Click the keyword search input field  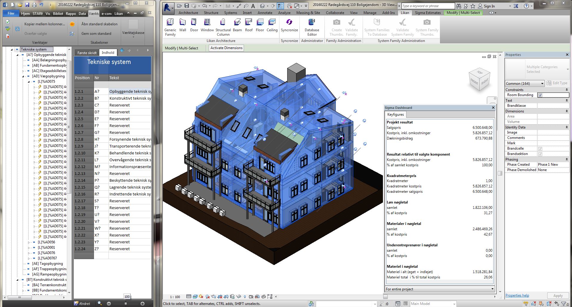click(x=427, y=6)
